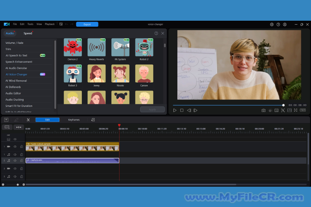Choose the Robot 3 voice
311x207 pixels.
pos(73,73)
